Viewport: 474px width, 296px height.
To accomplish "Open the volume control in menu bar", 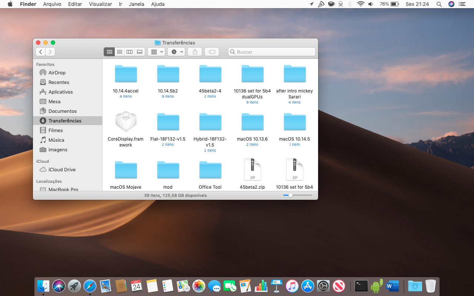I will click(x=371, y=4).
